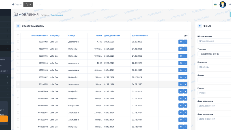View order 96395909 with eye icon
This screenshot has height=130, width=231.
(x=181, y=91)
